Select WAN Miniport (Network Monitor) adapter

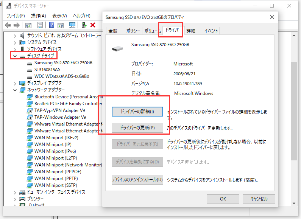pyautogui.click(x=68, y=165)
